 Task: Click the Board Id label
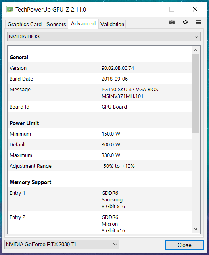point(19,107)
